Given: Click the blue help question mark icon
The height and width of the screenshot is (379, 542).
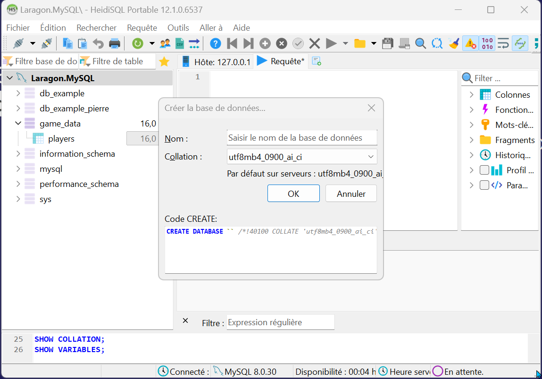Looking at the screenshot, I should point(215,44).
